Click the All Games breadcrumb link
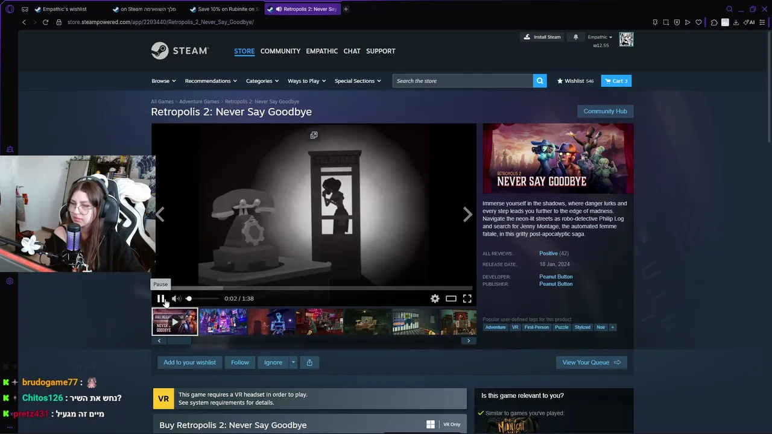This screenshot has height=434, width=772. (162, 101)
